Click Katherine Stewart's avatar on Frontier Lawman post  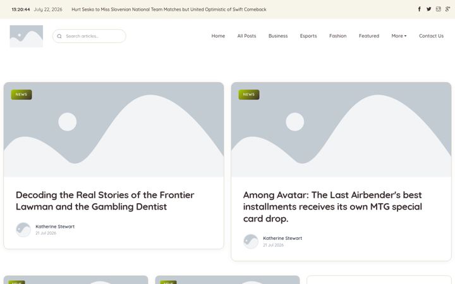(23, 230)
